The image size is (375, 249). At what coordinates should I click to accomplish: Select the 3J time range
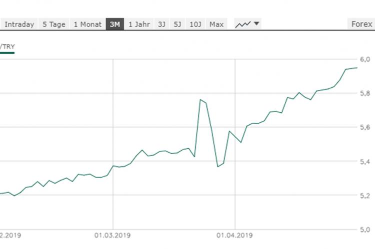click(161, 24)
